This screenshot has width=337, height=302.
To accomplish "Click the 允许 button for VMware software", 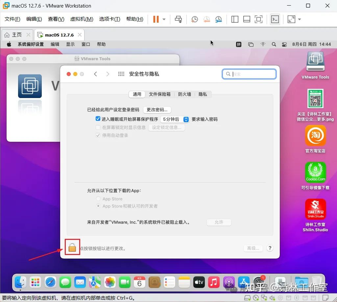I will coord(219,222).
